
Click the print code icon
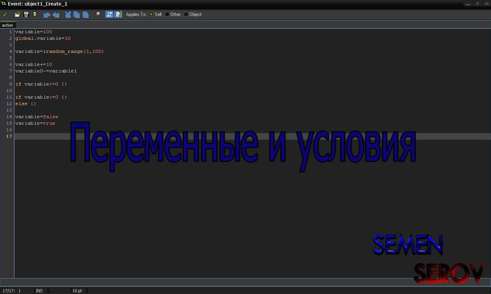pos(35,14)
